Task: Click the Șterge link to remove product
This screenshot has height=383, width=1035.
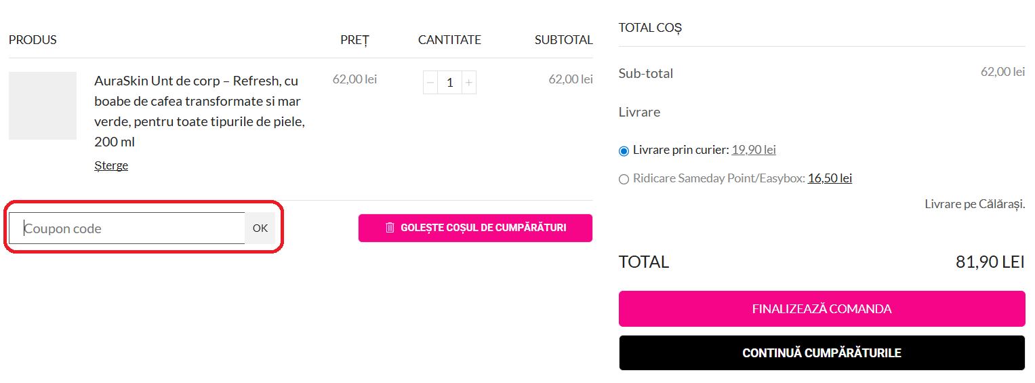Action: coord(111,165)
